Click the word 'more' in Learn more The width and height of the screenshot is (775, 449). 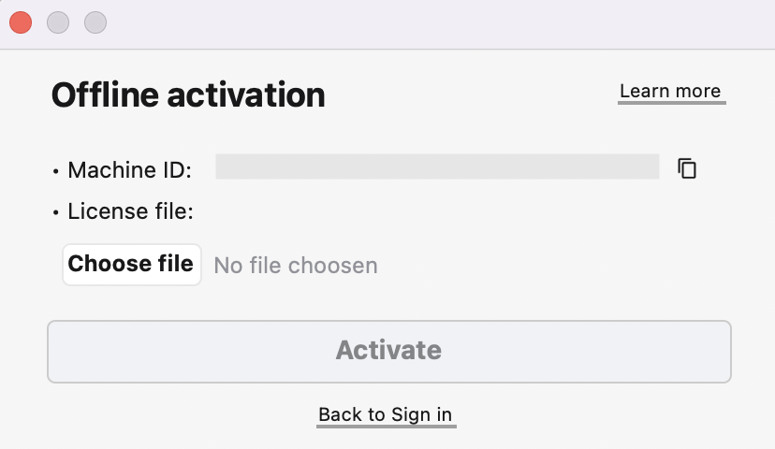[x=698, y=91]
